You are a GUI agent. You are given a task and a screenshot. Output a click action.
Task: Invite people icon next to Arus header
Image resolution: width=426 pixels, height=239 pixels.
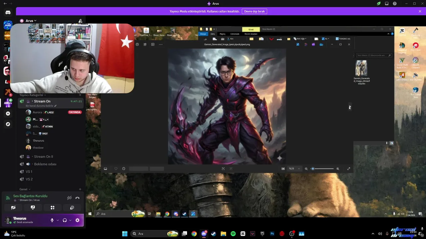(x=80, y=21)
